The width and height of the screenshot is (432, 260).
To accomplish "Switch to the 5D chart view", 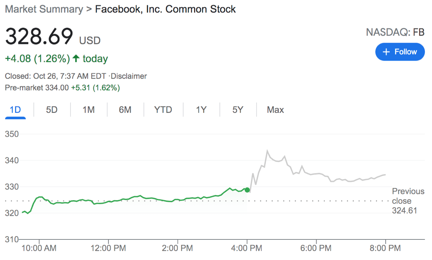I will pos(52,109).
